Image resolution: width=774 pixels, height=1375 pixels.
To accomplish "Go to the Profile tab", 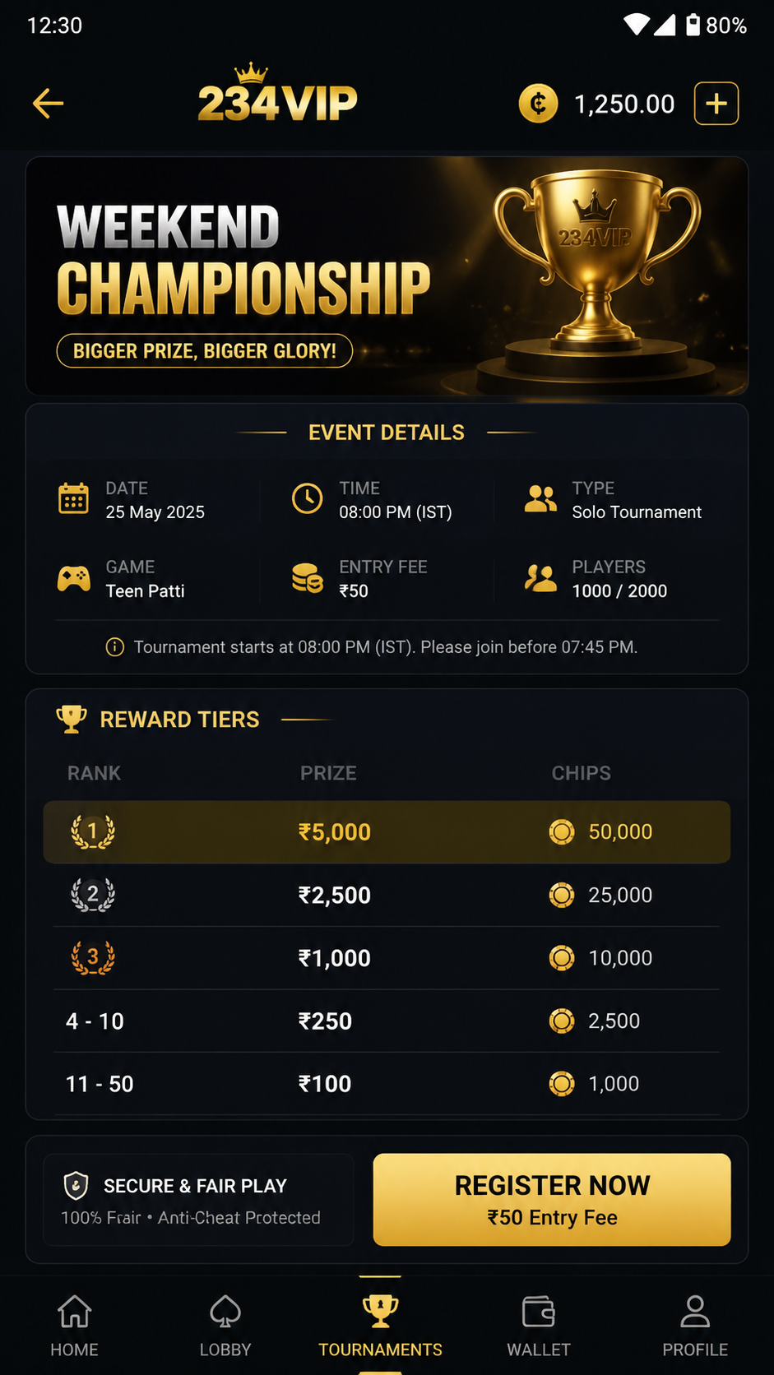I will [x=695, y=1326].
